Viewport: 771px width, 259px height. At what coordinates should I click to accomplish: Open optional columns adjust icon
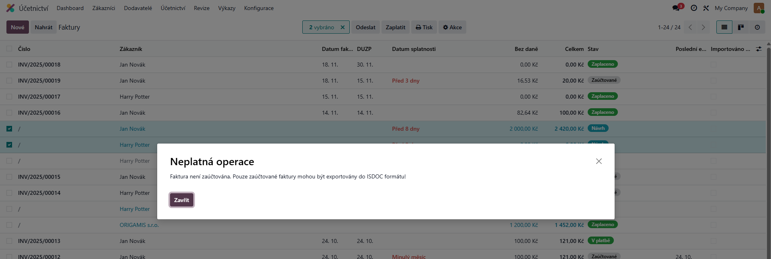click(x=759, y=49)
